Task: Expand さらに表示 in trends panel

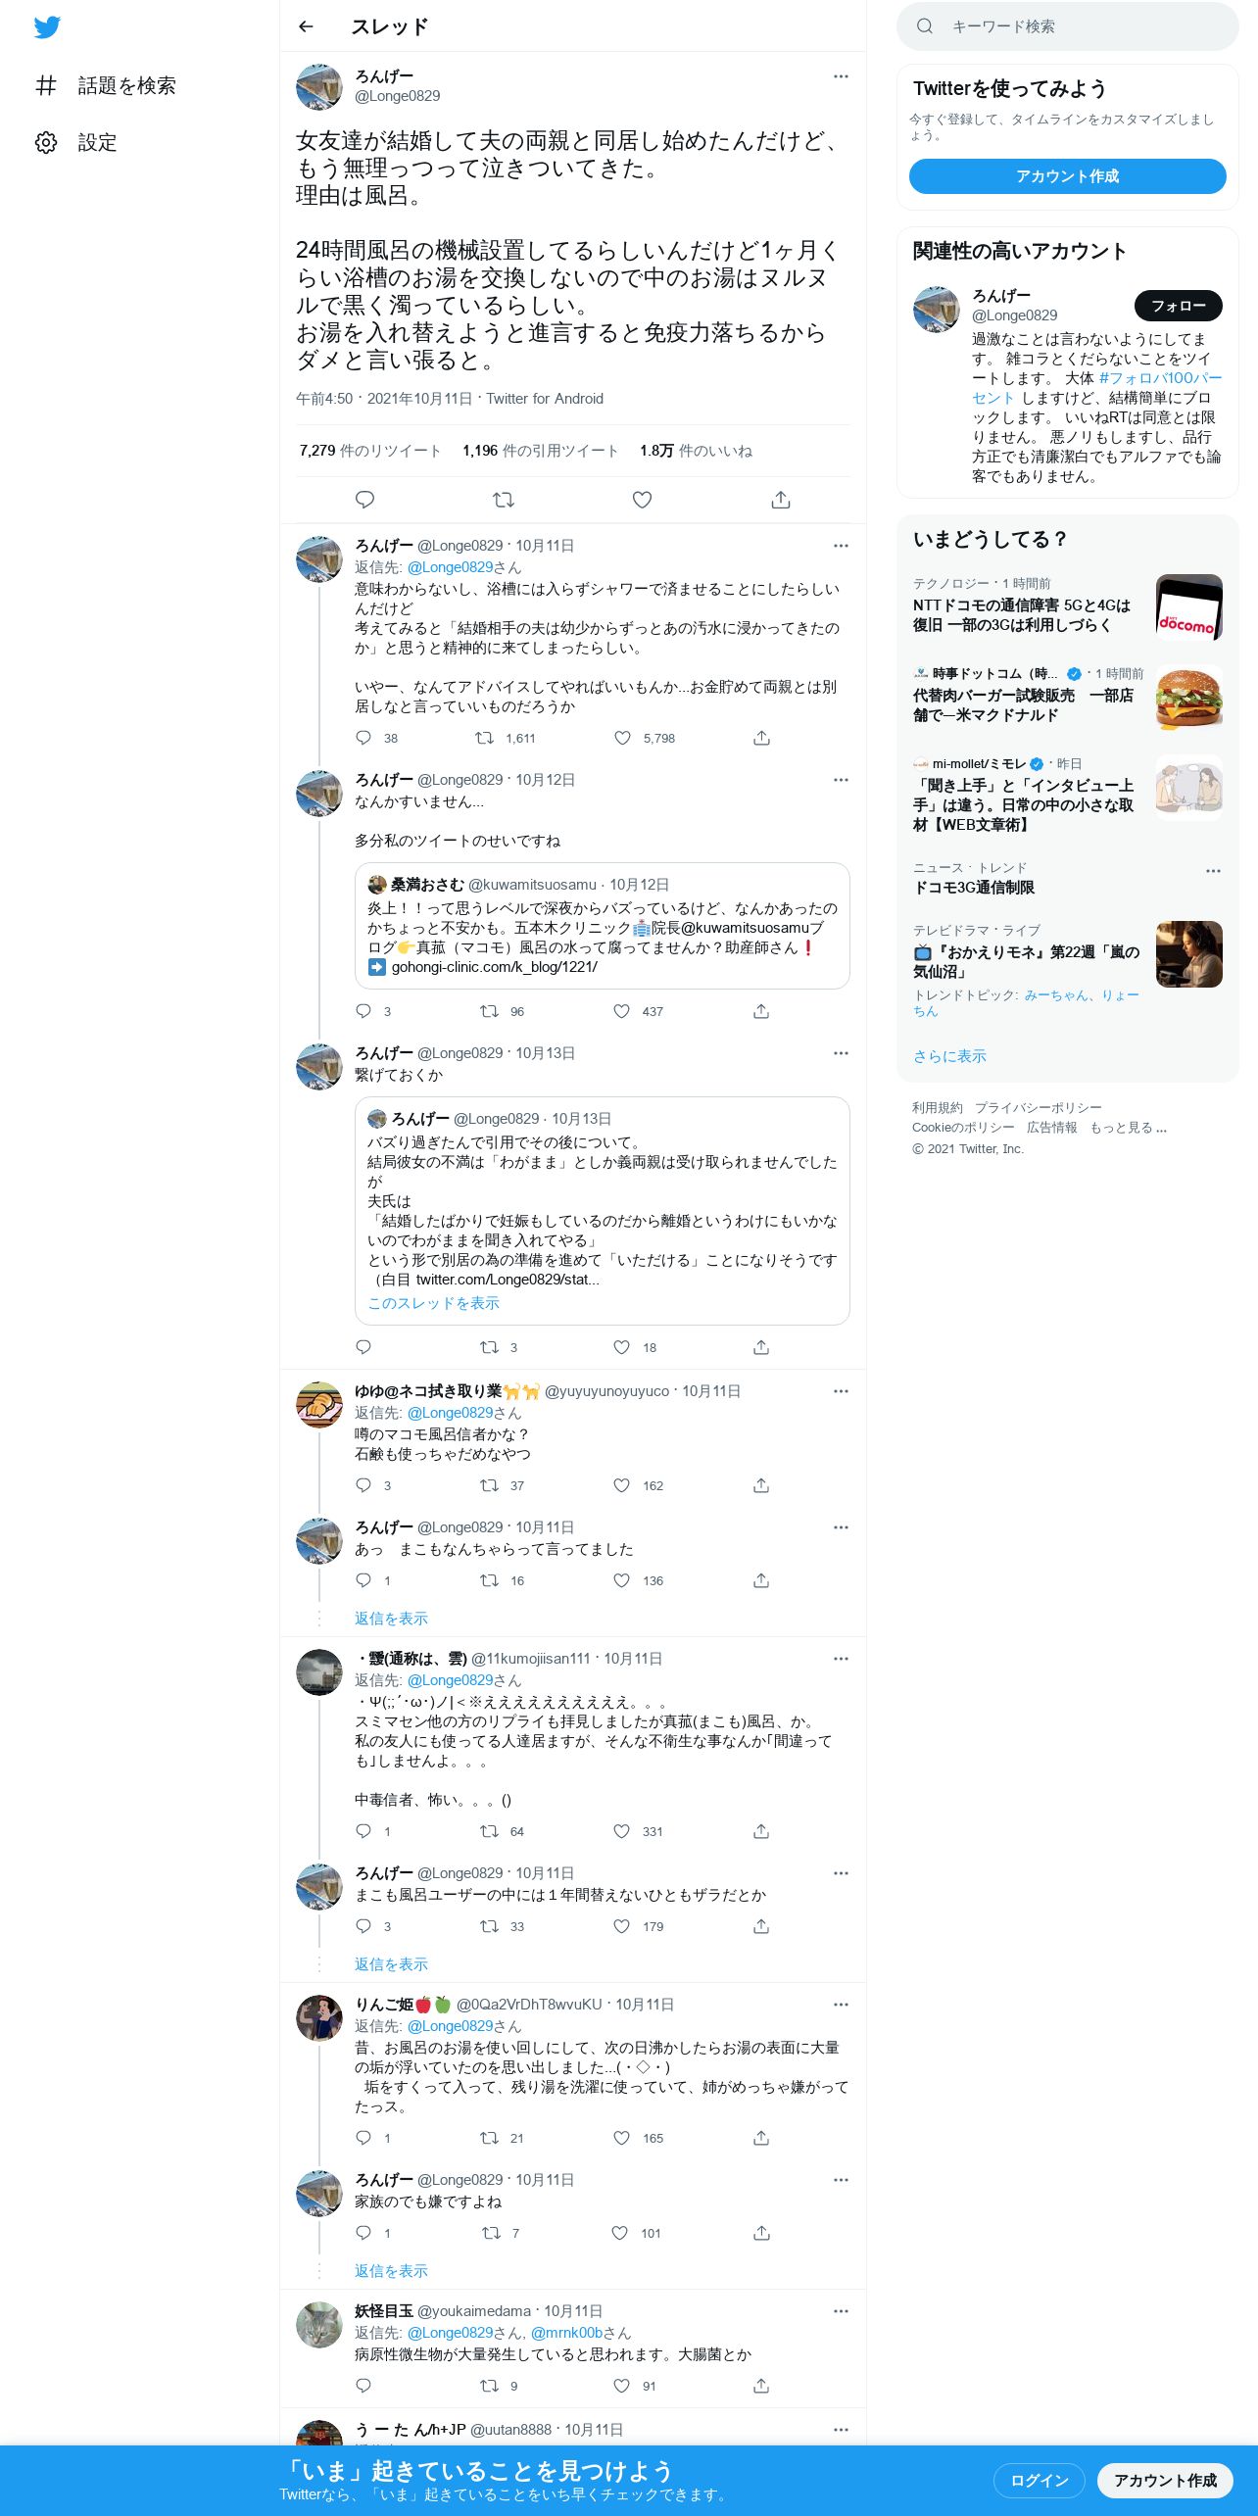Action: click(949, 1056)
